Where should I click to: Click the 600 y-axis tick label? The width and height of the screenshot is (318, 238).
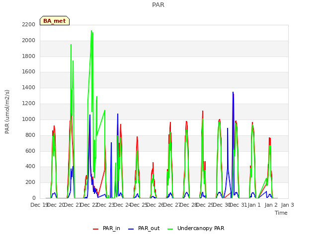30,151
